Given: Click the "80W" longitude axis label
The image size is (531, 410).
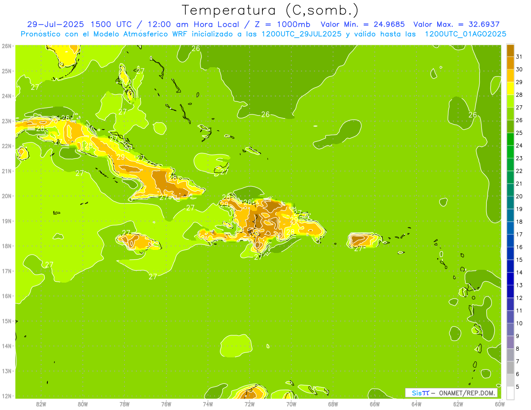Looking at the screenshot, I should pos(83,404).
